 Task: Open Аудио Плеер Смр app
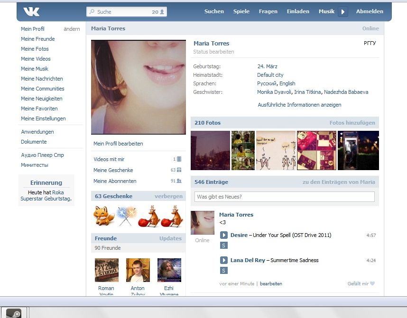[x=42, y=155]
